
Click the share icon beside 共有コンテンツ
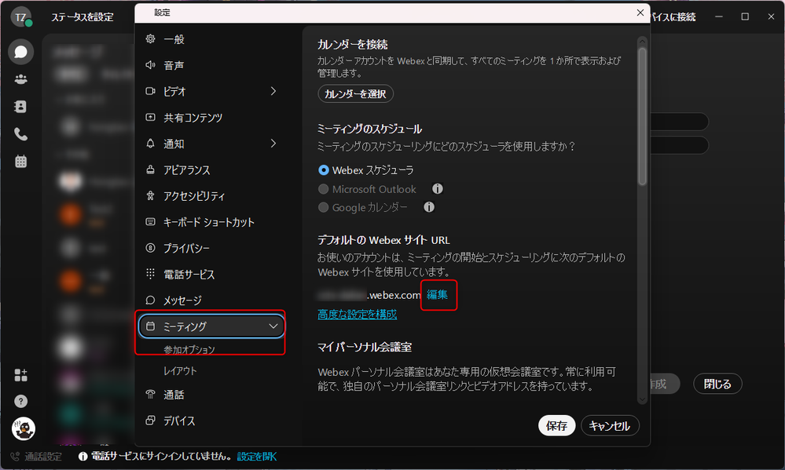(150, 117)
